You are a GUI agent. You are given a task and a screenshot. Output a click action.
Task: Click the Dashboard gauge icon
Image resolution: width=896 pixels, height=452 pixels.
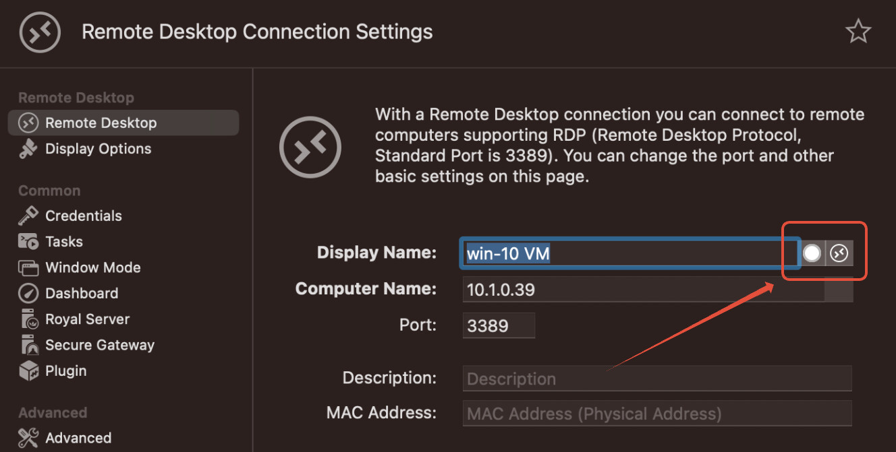click(x=28, y=293)
